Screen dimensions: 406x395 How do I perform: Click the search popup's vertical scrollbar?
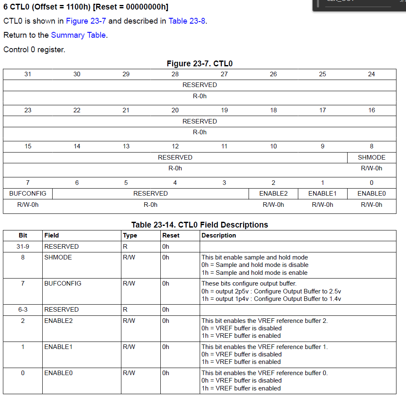[318, 3]
